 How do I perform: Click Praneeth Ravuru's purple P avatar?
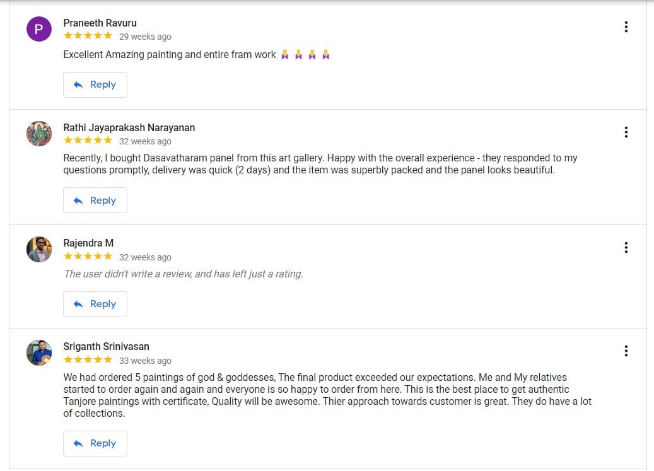pyautogui.click(x=39, y=29)
